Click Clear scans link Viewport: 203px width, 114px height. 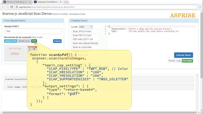coord(37,37)
